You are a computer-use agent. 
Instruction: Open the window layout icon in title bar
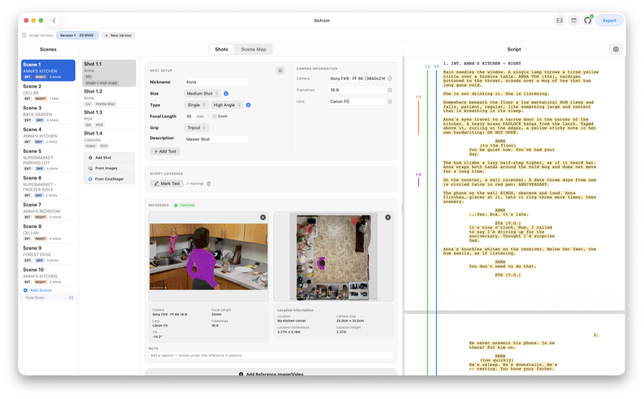click(574, 20)
